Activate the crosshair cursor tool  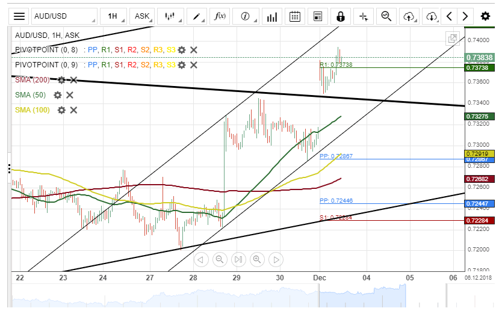364,16
